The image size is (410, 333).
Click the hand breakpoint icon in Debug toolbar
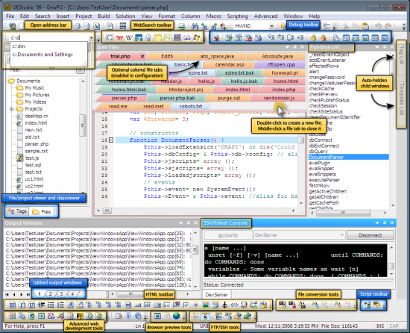point(313,38)
